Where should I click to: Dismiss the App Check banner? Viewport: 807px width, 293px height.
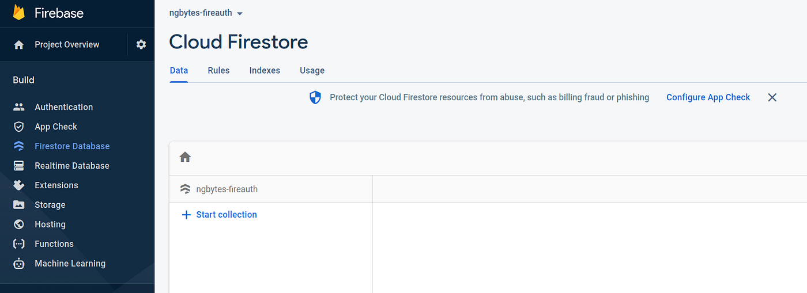772,97
